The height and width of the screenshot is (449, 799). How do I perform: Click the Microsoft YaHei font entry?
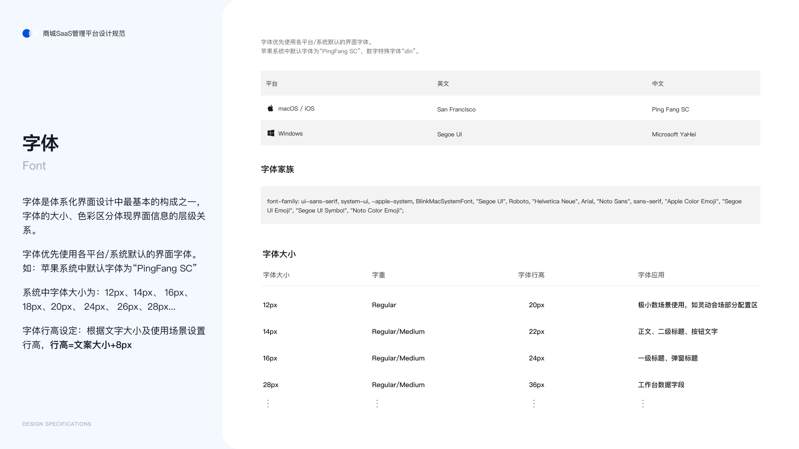(674, 134)
